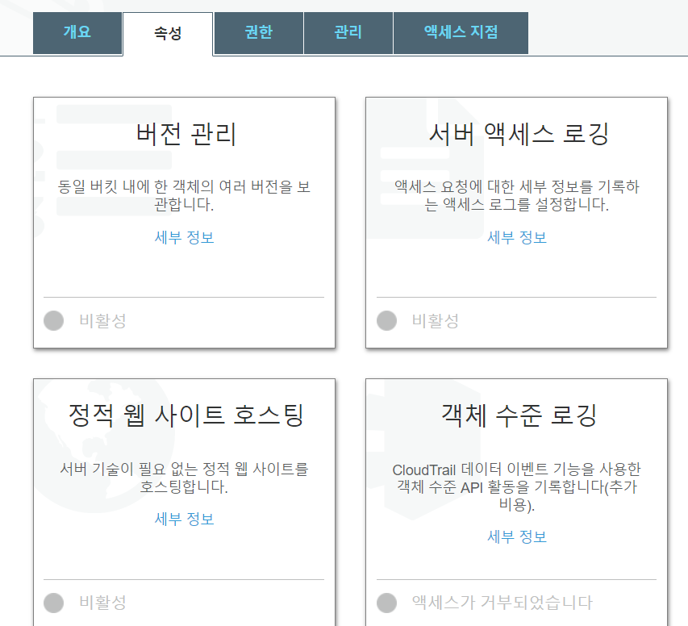Screen dimensions: 688x626
Task: Click the 액세스가 거부되었습니다 status text
Action: 502,603
